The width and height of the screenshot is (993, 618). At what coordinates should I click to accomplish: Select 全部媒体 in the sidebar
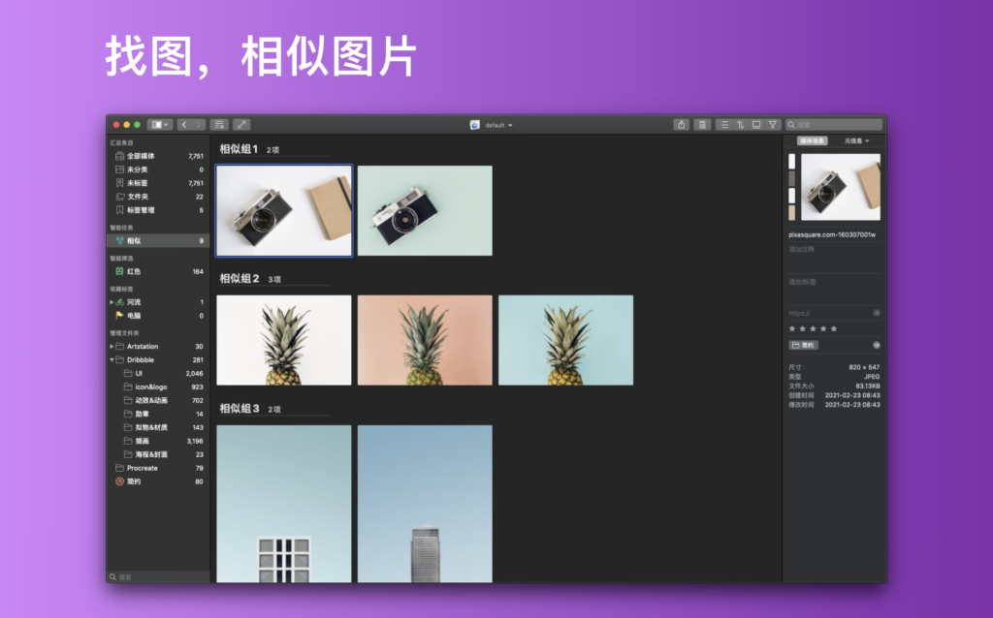click(x=139, y=155)
